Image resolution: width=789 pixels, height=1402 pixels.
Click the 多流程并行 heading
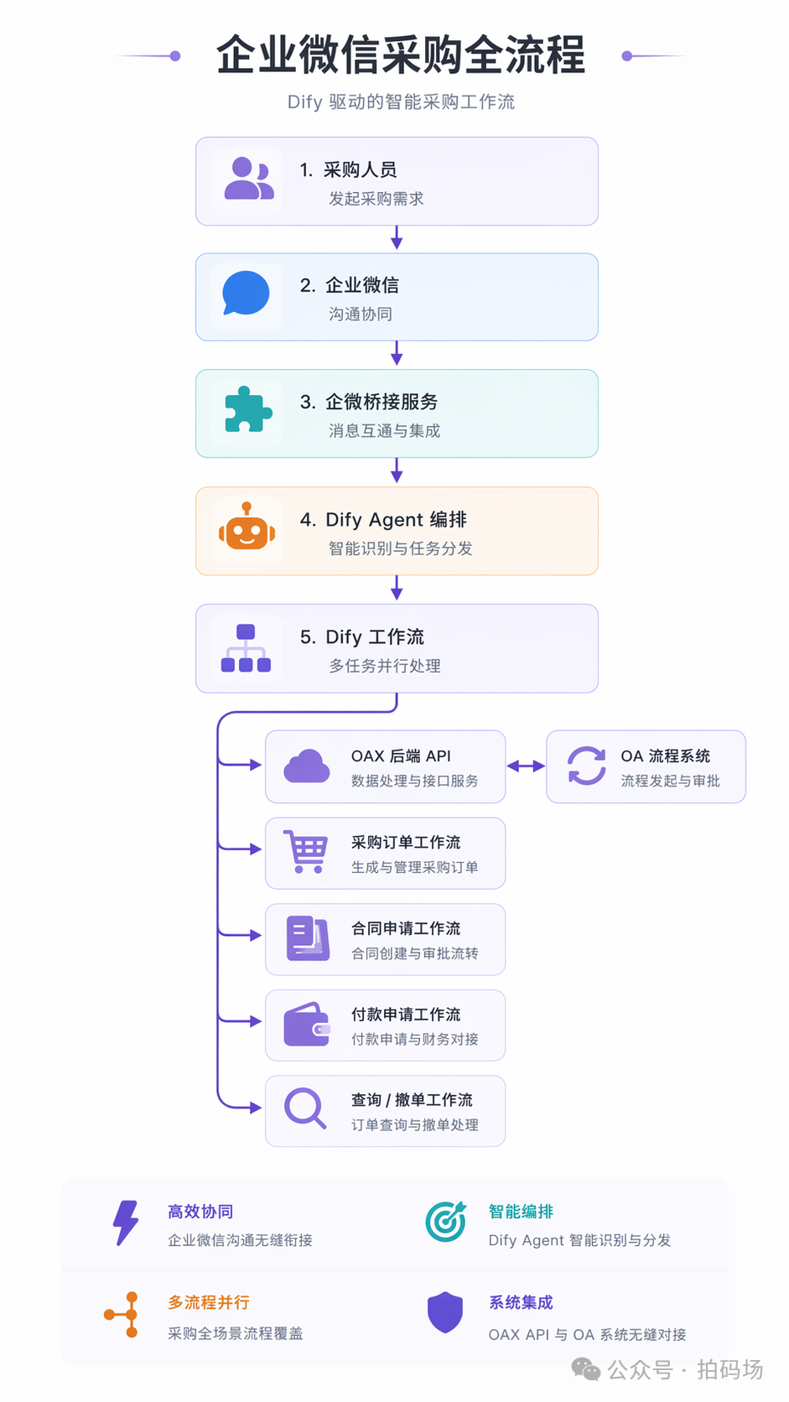point(209,1302)
